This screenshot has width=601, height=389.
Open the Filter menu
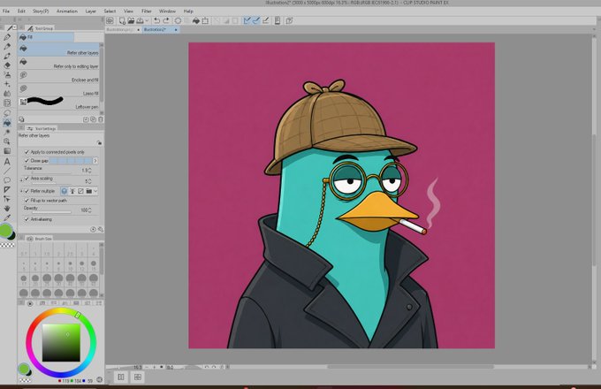[147, 11]
